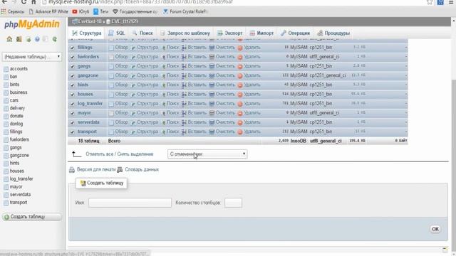Screen dimensions: 456x256
Task: Click the Data dictionary icon
Action: (x=120, y=170)
